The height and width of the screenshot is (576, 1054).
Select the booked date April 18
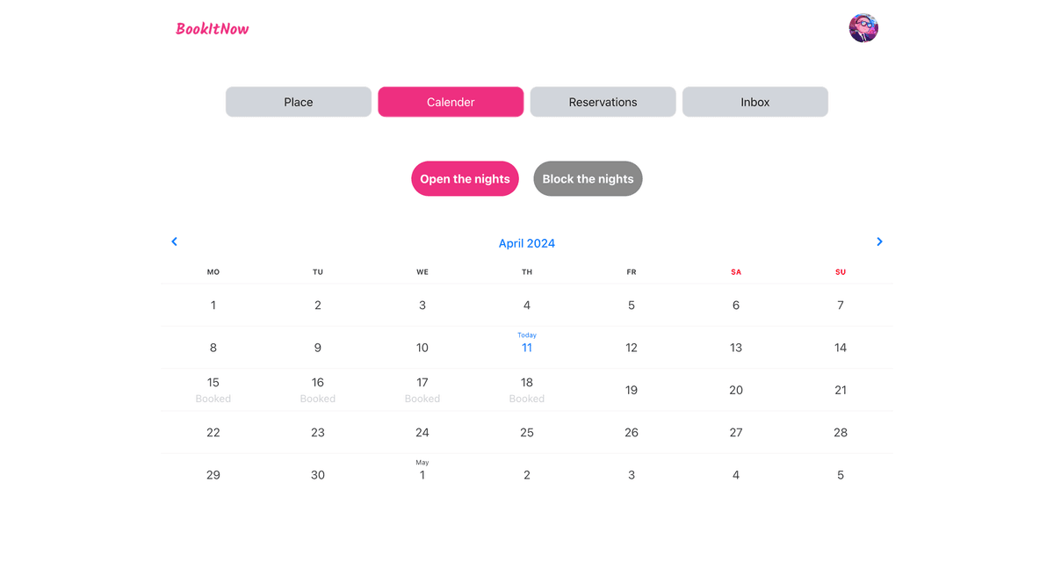coord(527,389)
